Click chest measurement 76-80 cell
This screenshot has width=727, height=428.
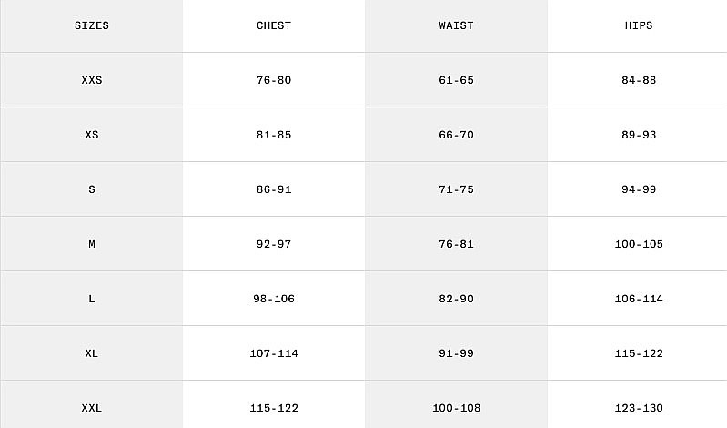pos(274,80)
